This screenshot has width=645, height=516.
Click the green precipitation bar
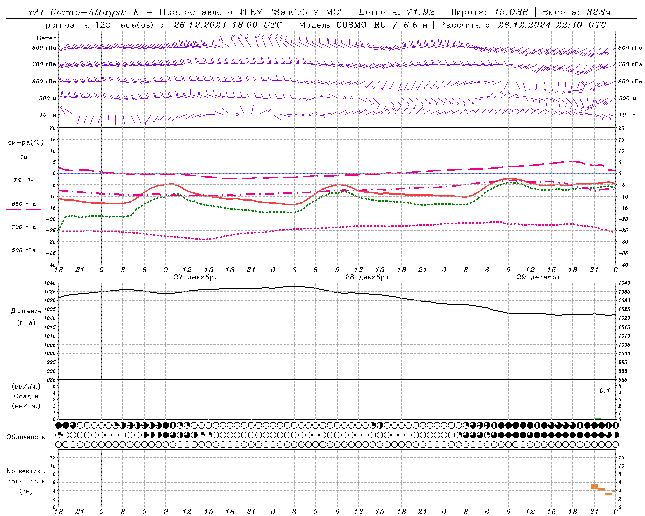point(598,418)
